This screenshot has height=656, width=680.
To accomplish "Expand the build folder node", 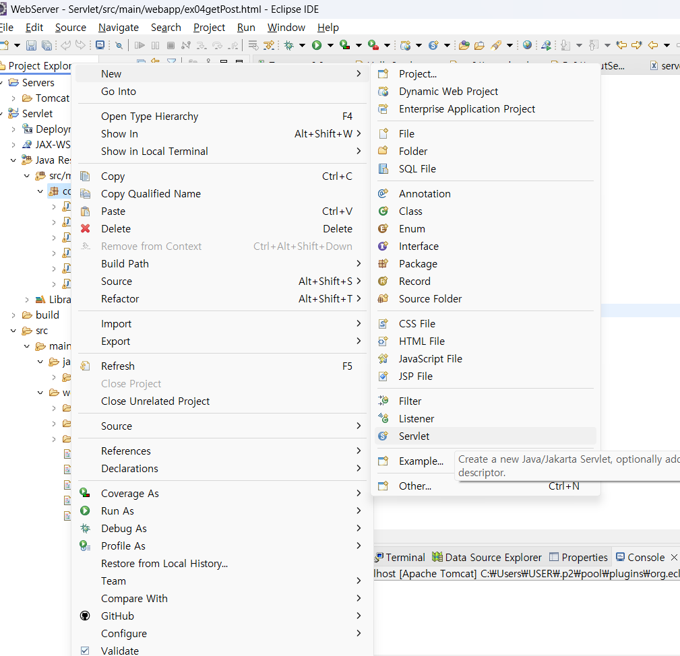I will 13,315.
